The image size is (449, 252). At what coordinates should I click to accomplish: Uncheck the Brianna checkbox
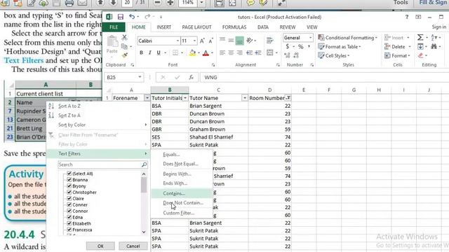tap(69, 180)
